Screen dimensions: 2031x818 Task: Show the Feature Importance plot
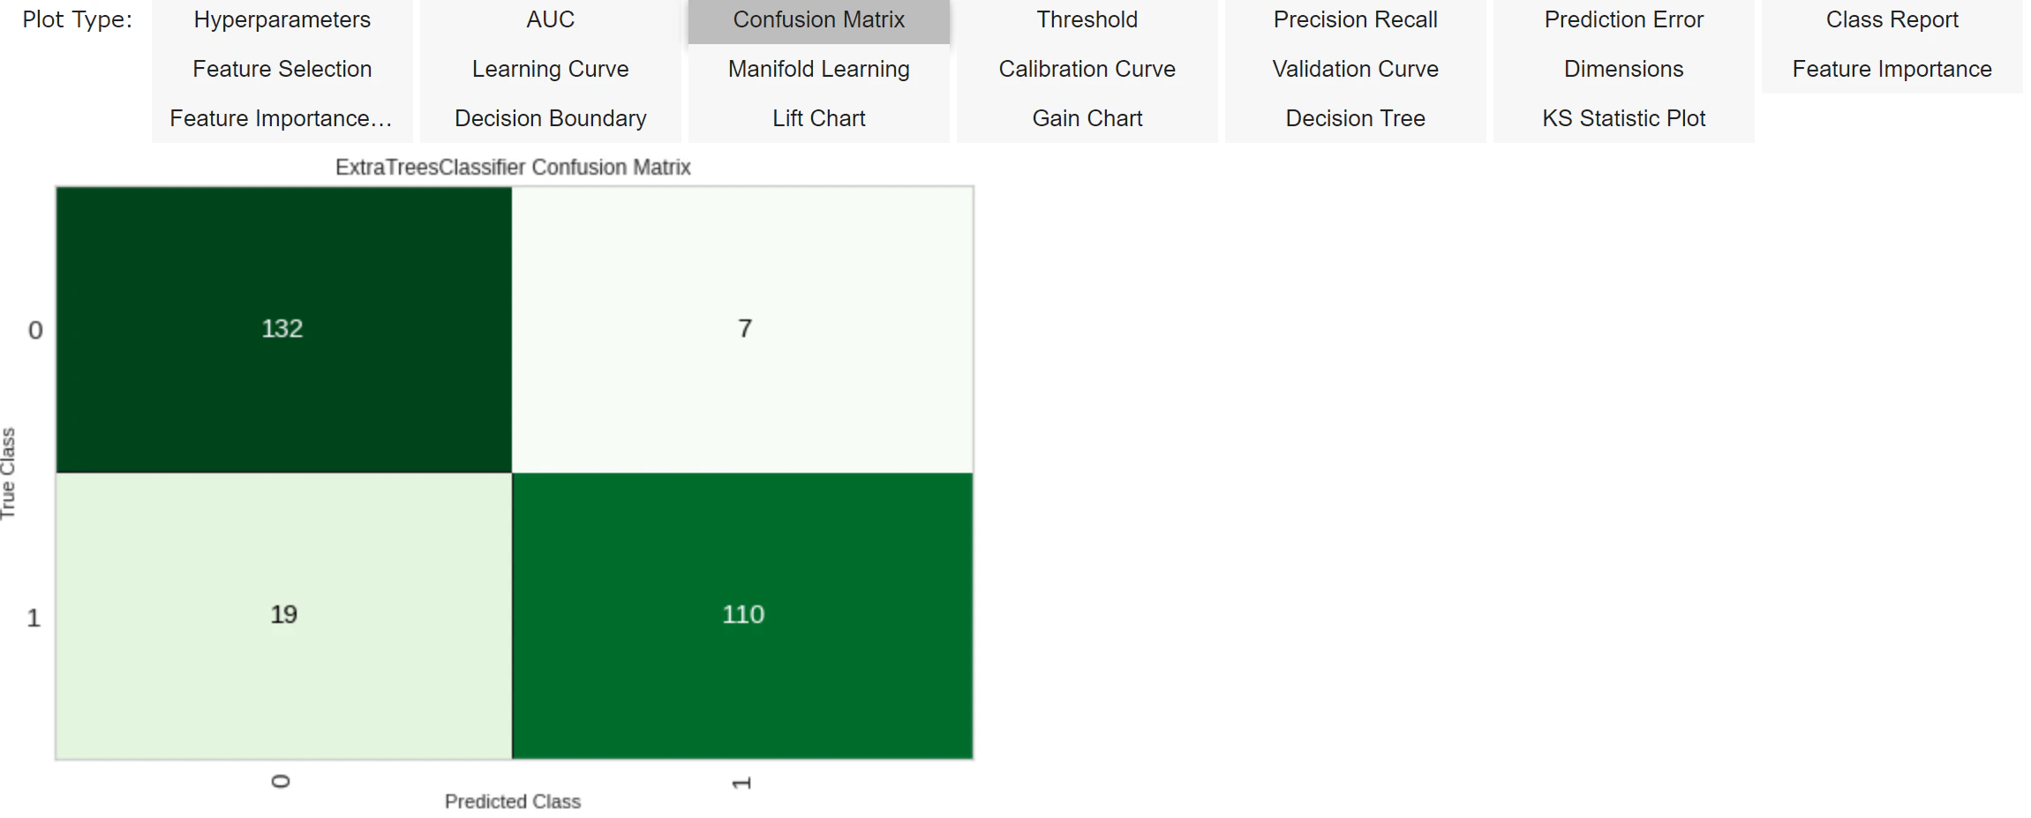[1892, 69]
